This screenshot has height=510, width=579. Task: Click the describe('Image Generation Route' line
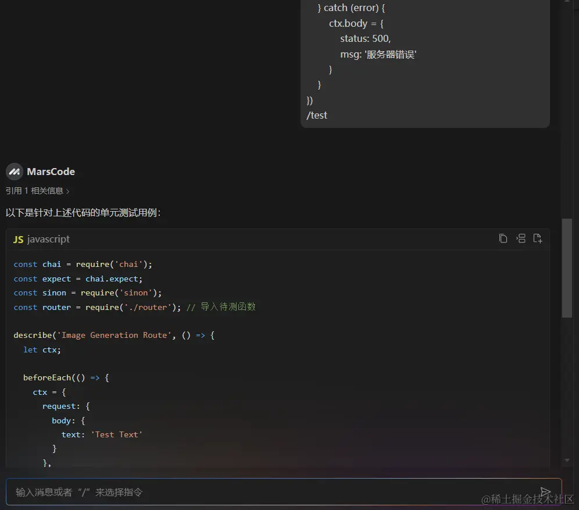114,336
